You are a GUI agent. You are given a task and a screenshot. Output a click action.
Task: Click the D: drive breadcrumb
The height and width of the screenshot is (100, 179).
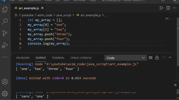pyautogui.click(x=16, y=15)
